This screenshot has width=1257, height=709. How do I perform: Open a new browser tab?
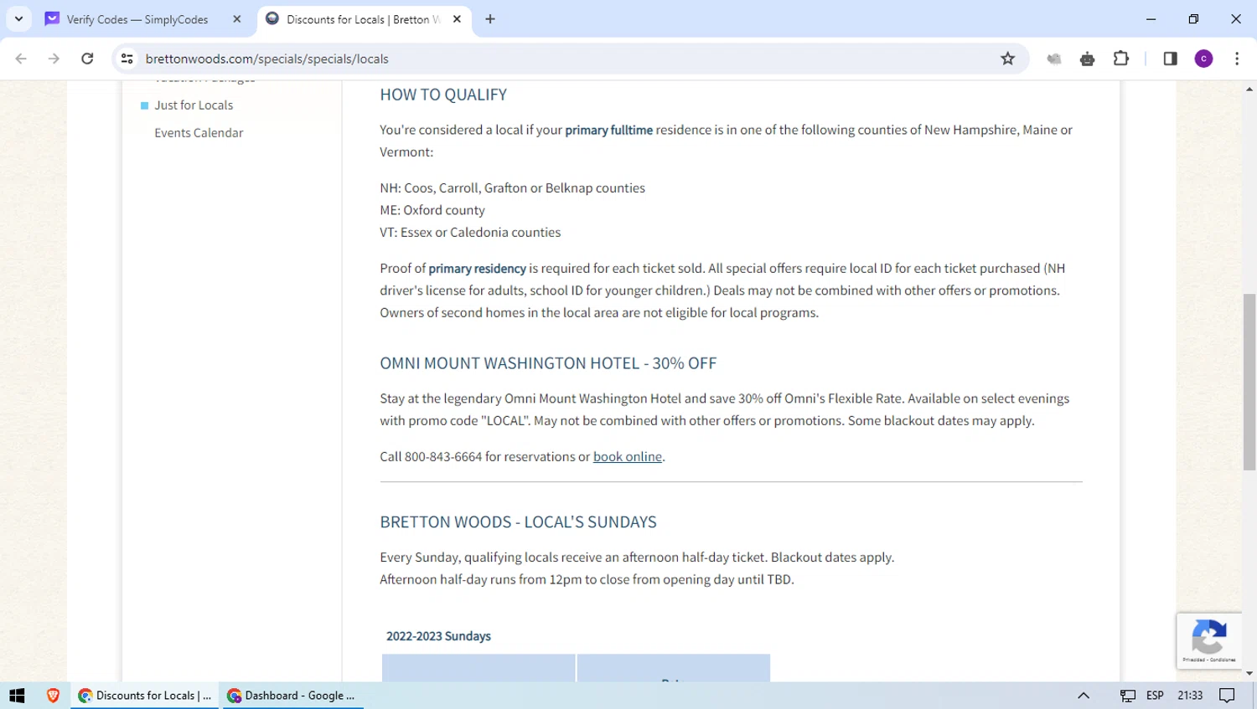pyautogui.click(x=490, y=19)
